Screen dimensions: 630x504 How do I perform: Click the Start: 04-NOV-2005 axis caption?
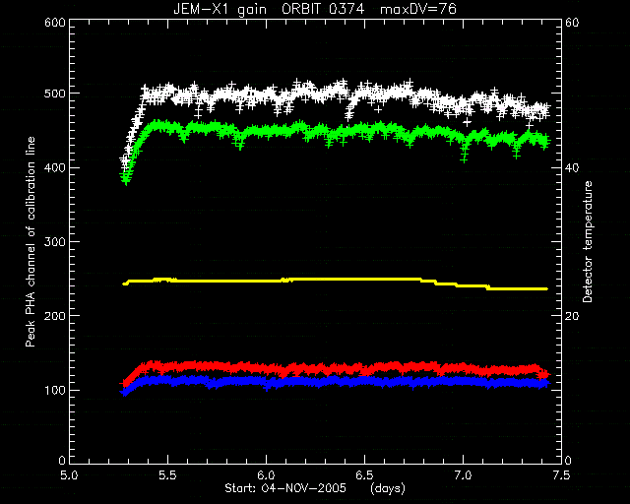284,488
